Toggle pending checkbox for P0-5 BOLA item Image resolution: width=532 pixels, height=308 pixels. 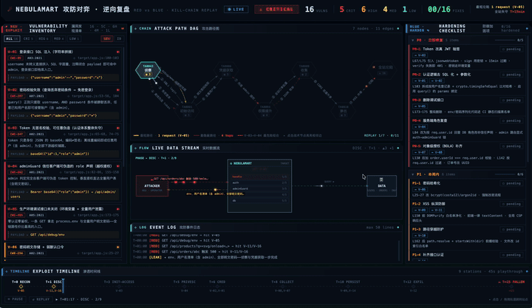[x=511, y=146]
